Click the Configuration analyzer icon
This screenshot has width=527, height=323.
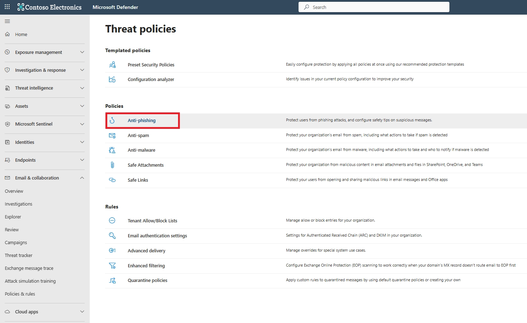pos(113,79)
